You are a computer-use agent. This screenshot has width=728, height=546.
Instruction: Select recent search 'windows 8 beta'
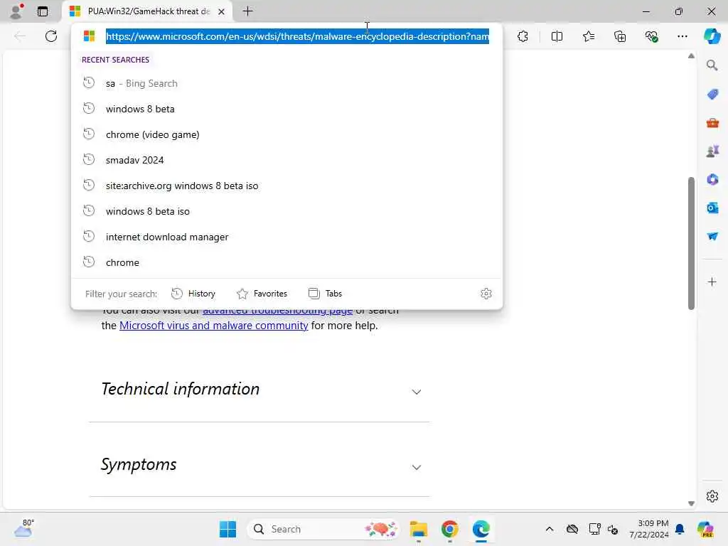pos(287,109)
